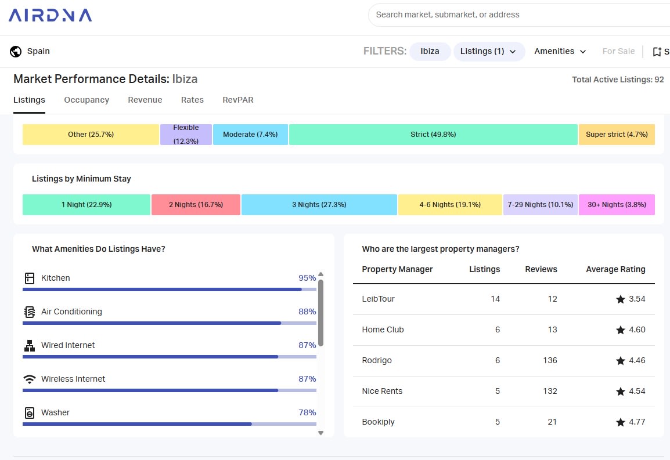Select the RevPAR tab

[238, 100]
